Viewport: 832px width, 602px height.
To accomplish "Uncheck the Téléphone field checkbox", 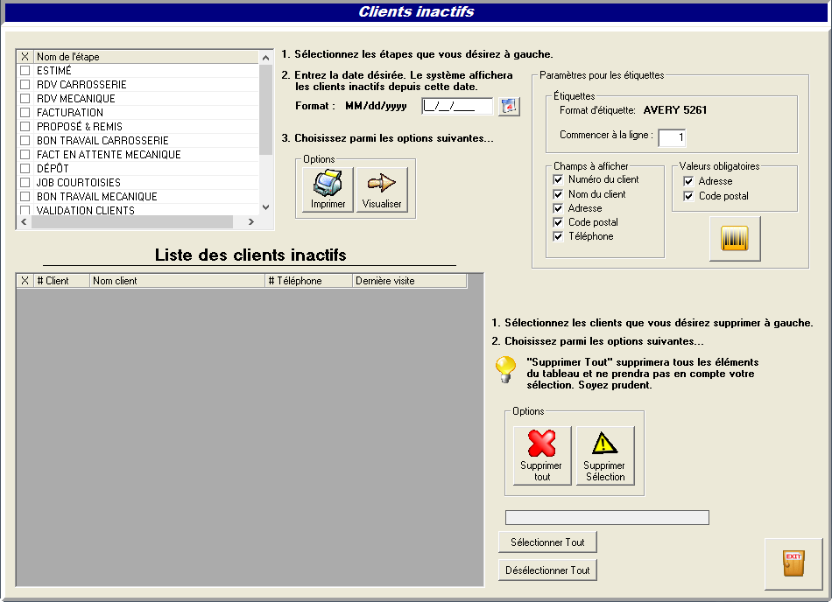I will (558, 236).
